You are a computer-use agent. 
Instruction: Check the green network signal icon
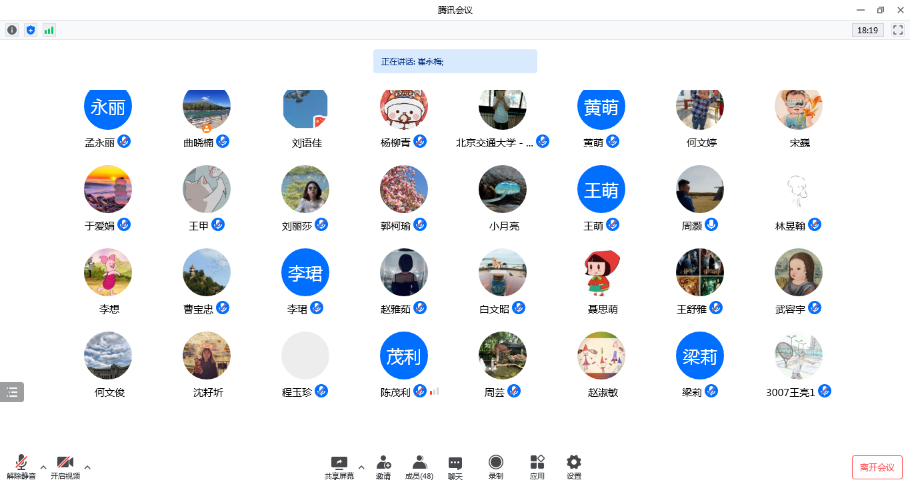click(49, 30)
